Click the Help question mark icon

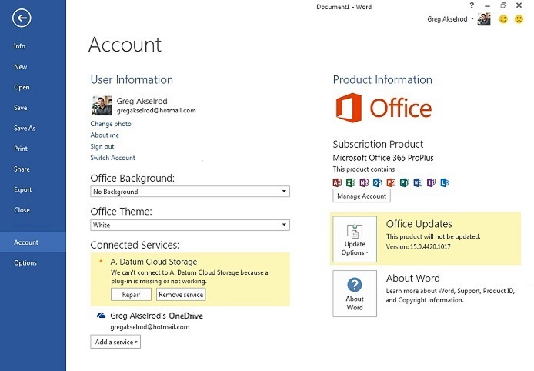(472, 5)
